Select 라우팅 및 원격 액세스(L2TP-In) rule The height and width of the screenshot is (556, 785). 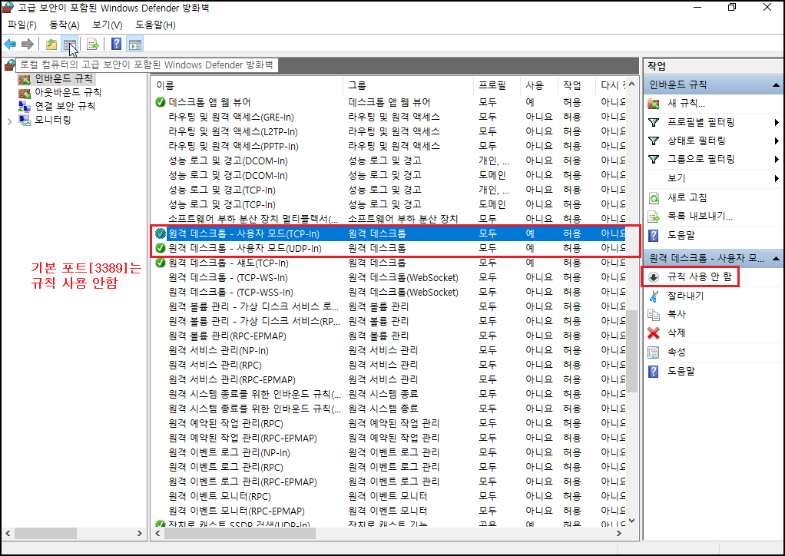(389, 131)
